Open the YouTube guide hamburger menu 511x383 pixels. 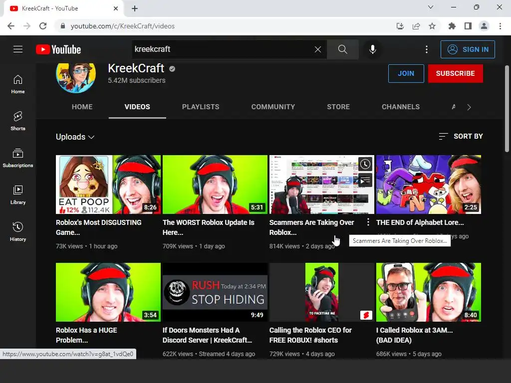point(18,49)
